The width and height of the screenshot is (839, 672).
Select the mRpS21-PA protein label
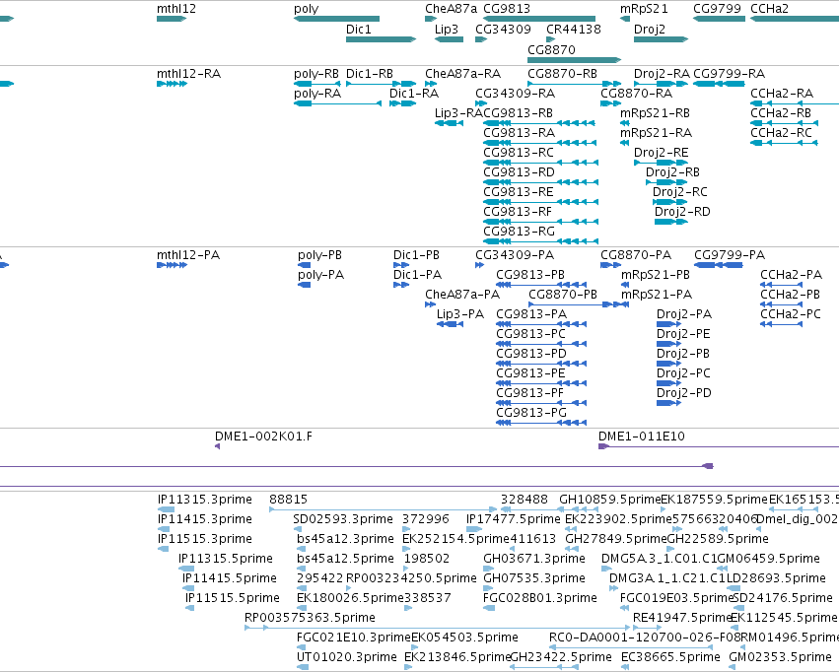pyautogui.click(x=656, y=295)
